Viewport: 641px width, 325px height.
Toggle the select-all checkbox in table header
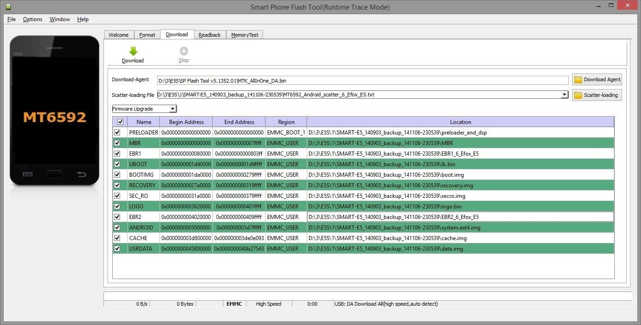click(120, 122)
